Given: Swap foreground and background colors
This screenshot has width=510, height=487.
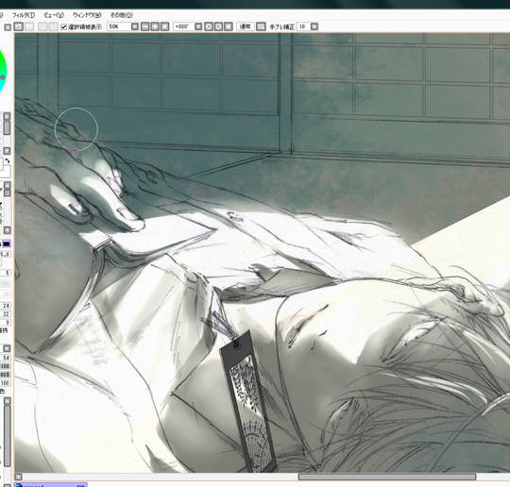Looking at the screenshot, I should (8, 160).
